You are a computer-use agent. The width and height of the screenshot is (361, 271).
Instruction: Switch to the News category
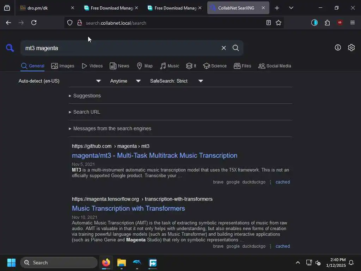(119, 66)
